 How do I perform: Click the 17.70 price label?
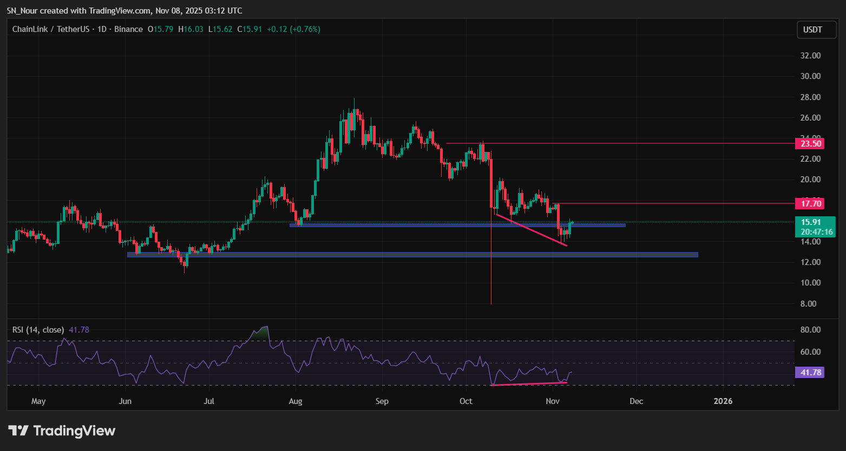pos(809,204)
